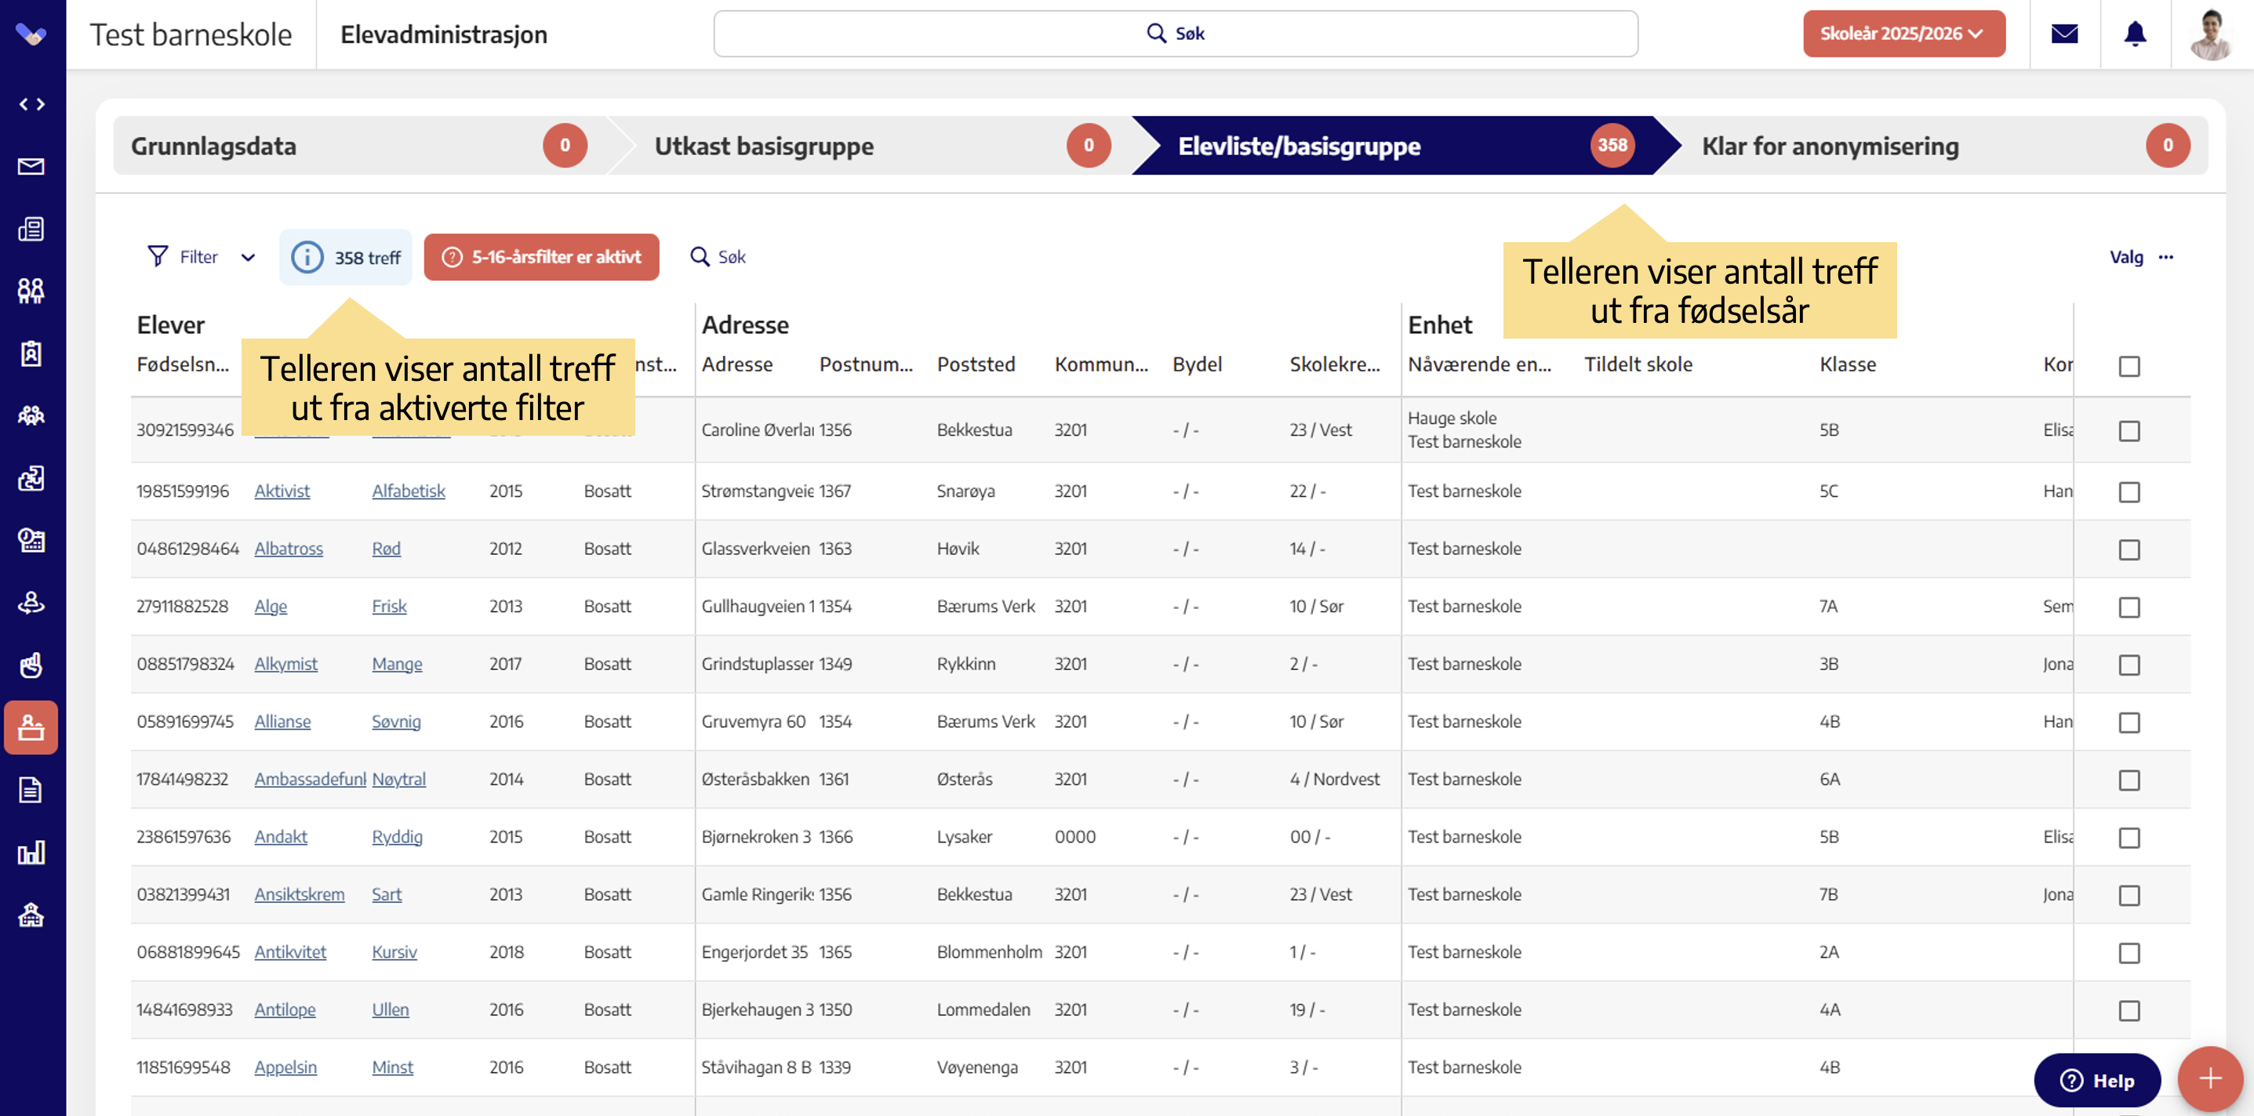Viewport: 2254px width, 1116px height.
Task: Open the user profile avatar
Action: (2211, 34)
